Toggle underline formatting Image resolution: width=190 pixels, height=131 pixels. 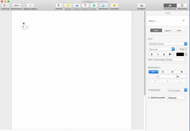click(x=164, y=54)
